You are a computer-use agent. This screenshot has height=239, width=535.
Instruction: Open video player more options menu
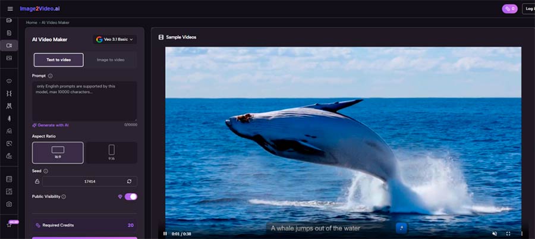click(521, 234)
